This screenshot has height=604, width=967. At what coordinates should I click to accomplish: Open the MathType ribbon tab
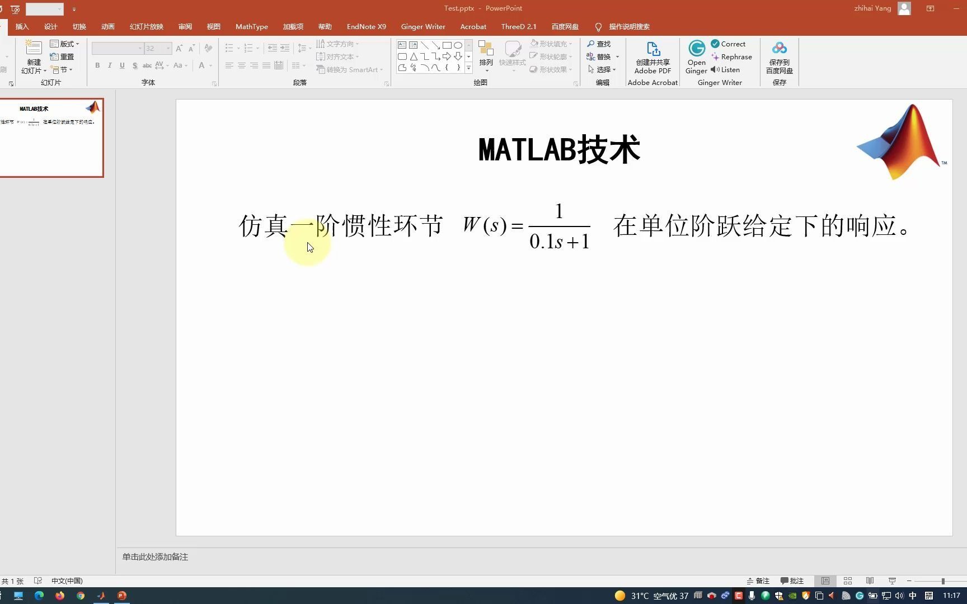[252, 26]
